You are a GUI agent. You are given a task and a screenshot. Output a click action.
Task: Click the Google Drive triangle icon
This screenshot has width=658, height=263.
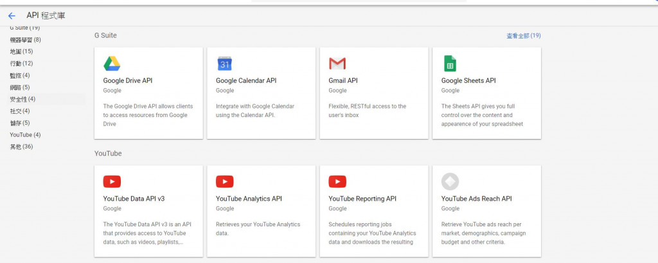[112, 64]
